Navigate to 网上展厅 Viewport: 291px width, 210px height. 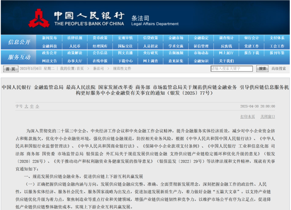tap(226, 53)
